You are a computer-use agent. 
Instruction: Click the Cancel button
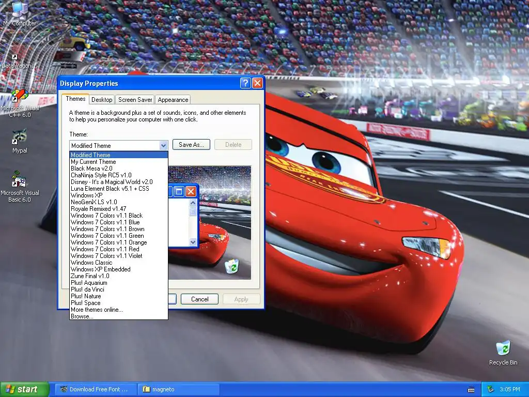[x=200, y=299]
